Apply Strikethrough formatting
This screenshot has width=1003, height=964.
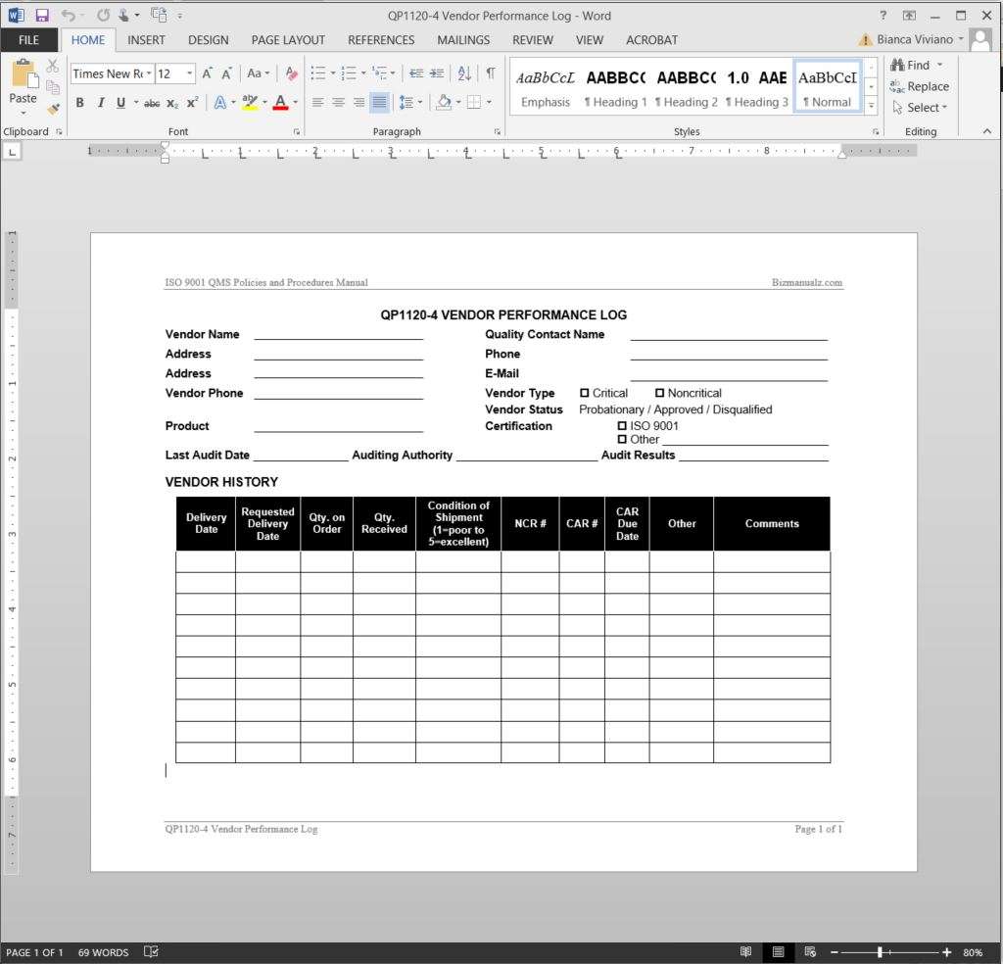click(152, 103)
